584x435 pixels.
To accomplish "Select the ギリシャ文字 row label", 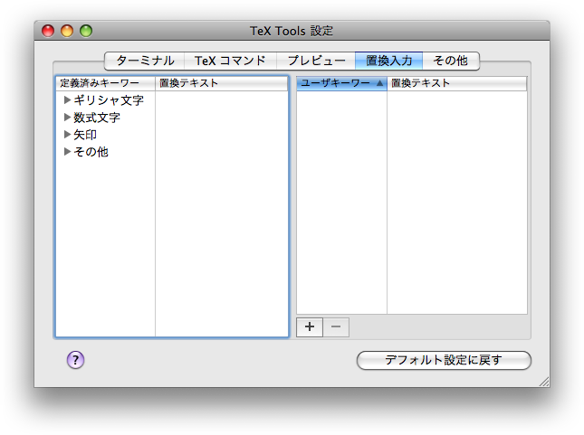I will point(109,100).
